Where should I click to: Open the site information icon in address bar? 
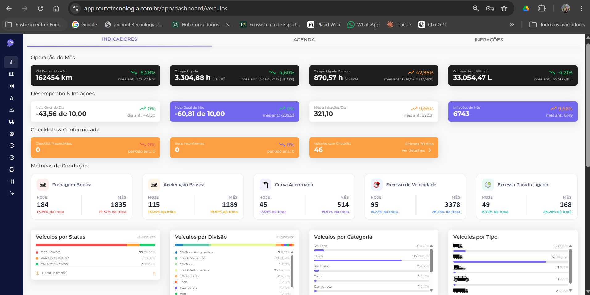pos(75,8)
